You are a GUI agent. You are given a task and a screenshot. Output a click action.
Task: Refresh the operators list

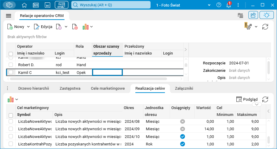click(265, 27)
